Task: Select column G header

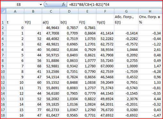Action: [x=126, y=11]
